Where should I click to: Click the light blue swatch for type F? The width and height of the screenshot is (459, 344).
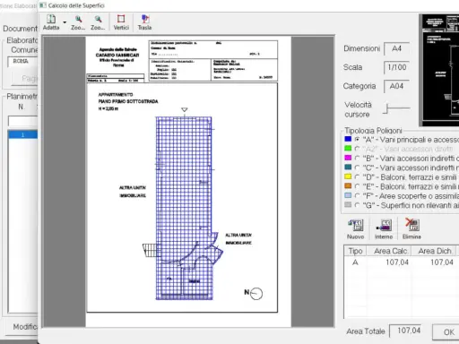coord(348,195)
